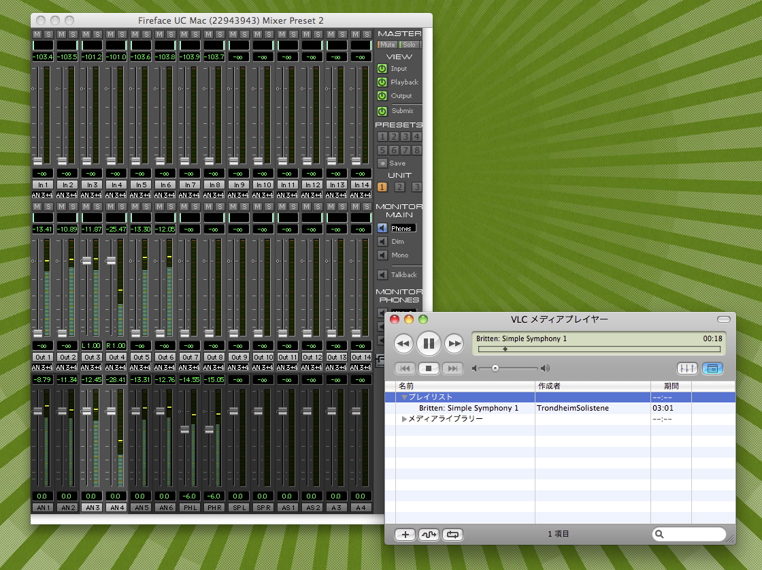Toggle repeat in the VLC playlist
Image resolution: width=762 pixels, height=570 pixels.
click(453, 535)
